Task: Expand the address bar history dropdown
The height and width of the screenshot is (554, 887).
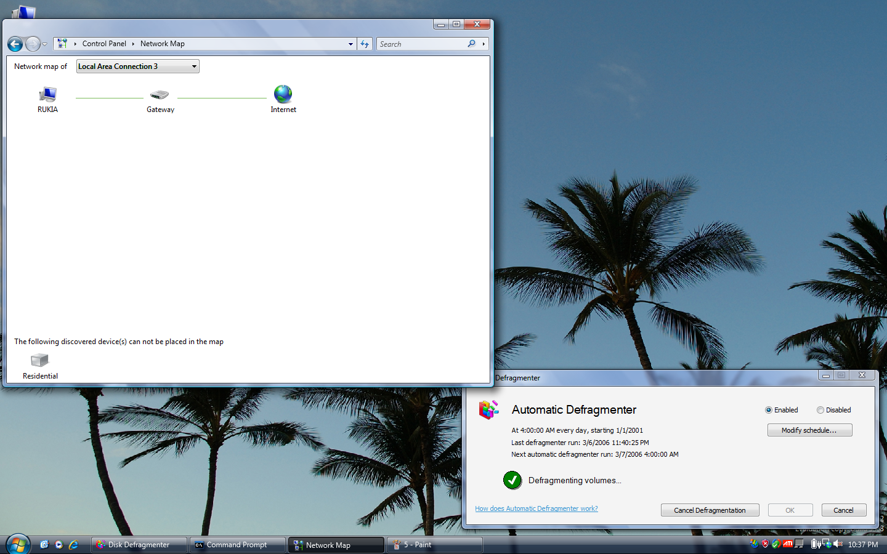Action: pyautogui.click(x=350, y=44)
